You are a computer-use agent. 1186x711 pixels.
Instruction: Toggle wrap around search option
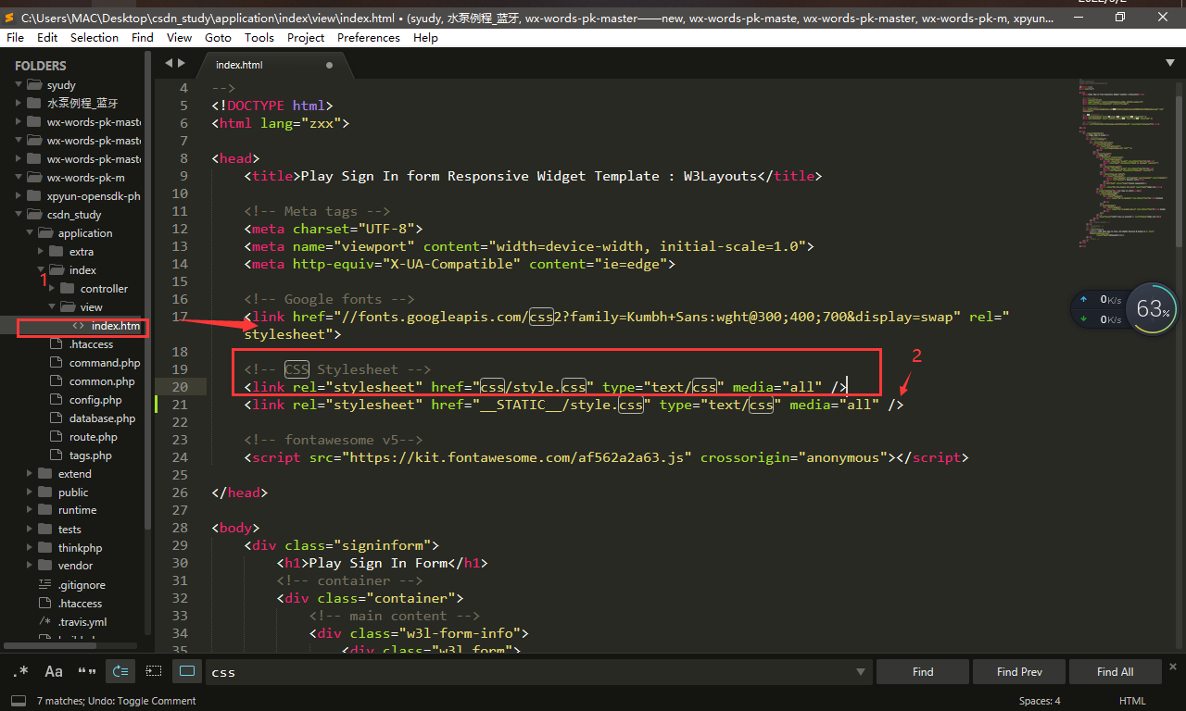pos(120,671)
